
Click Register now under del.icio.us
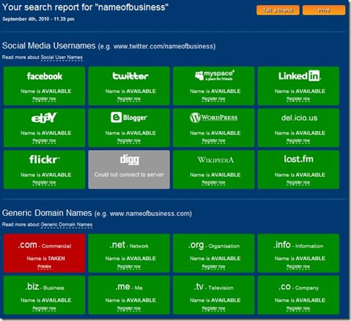(298, 141)
